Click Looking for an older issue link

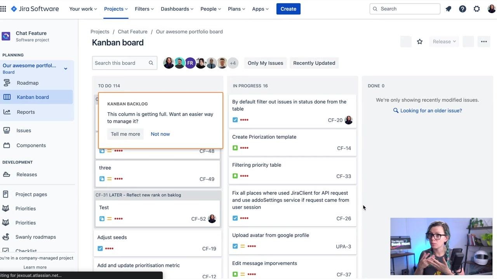(x=431, y=110)
